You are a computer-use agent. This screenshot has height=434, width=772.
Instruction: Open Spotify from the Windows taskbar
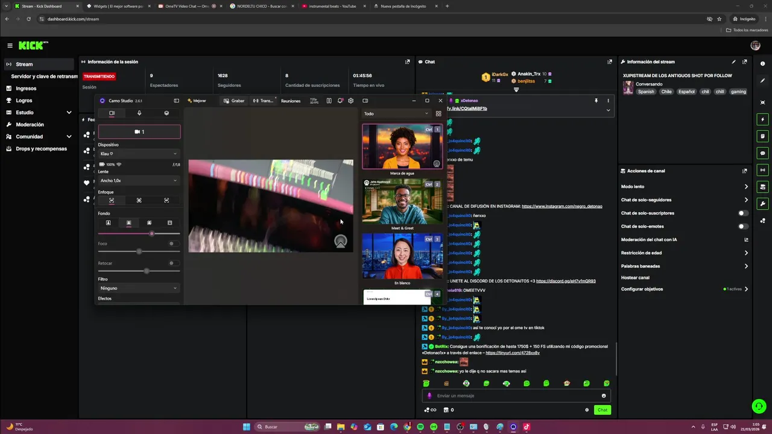coord(420,427)
